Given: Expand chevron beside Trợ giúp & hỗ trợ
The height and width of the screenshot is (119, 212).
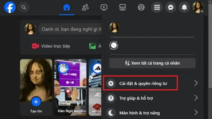Looking at the screenshot, I should coord(196,98).
